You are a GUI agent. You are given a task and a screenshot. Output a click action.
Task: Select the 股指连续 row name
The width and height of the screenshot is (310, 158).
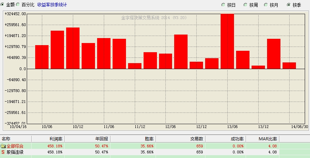[x=15, y=152]
